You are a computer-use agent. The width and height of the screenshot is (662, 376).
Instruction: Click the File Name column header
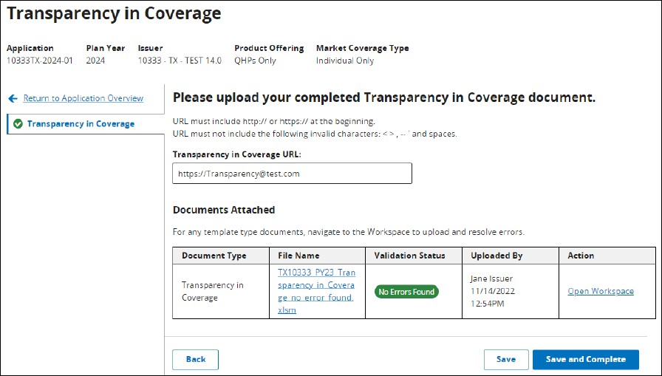point(298,256)
